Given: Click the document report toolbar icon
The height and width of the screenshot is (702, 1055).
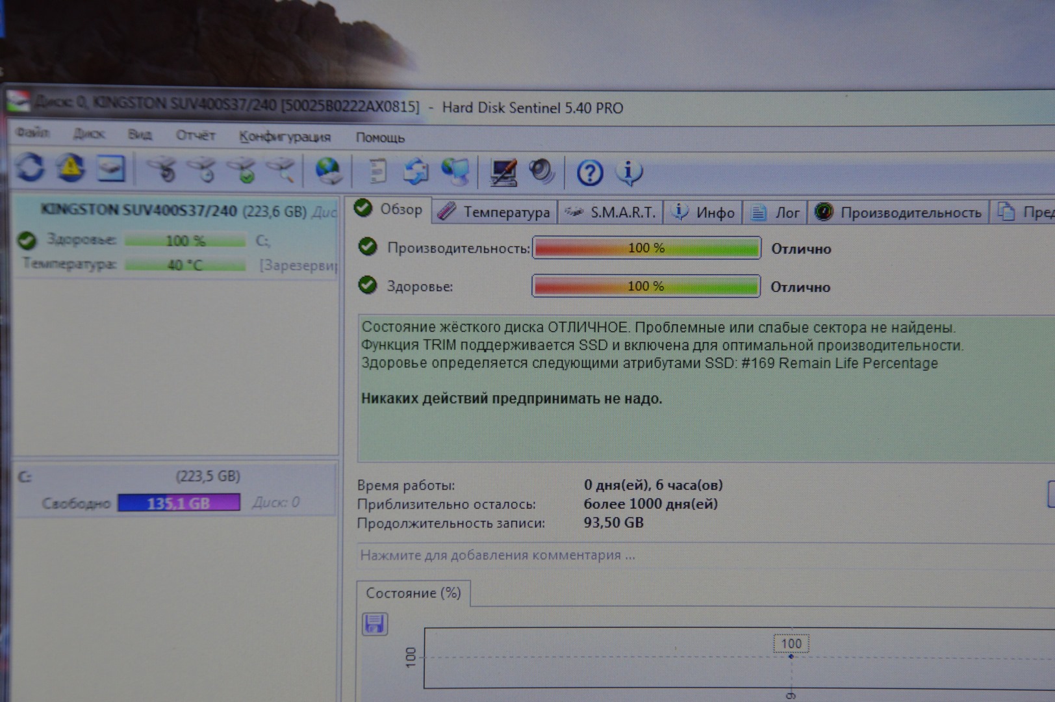Looking at the screenshot, I should click(x=377, y=172).
